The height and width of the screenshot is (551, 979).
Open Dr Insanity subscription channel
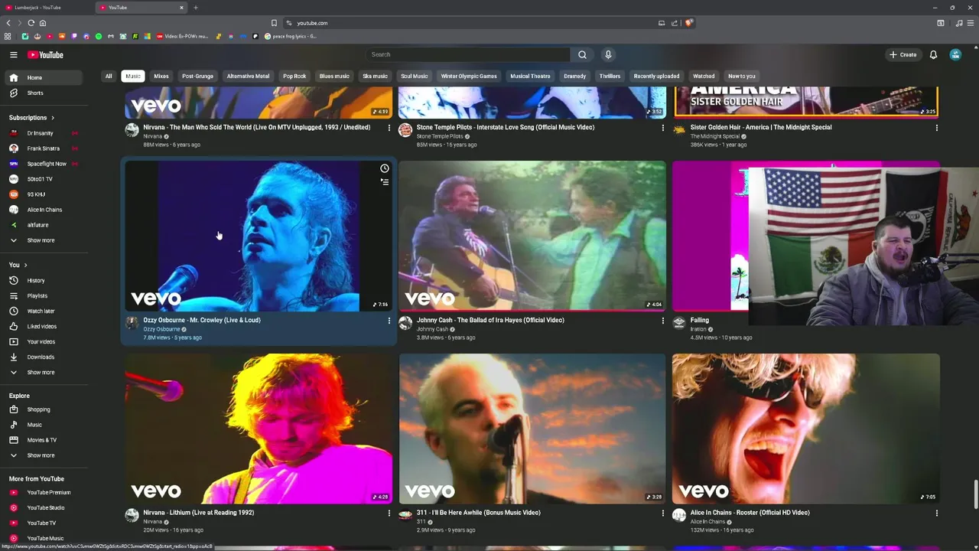click(44, 133)
